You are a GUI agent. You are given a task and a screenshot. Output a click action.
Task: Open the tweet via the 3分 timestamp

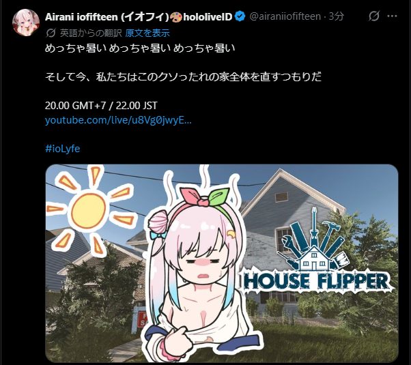337,16
